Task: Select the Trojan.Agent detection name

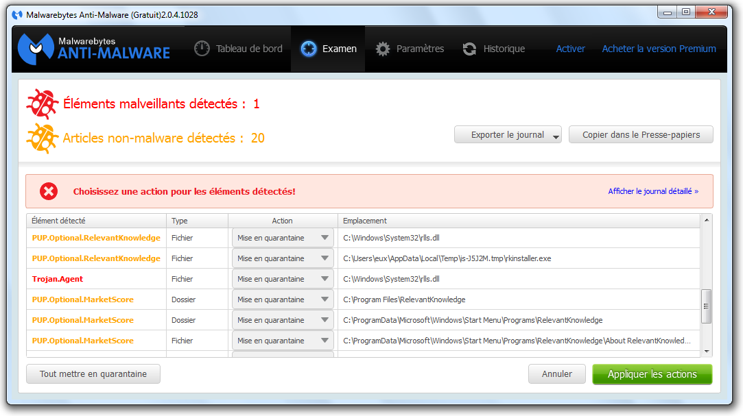Action: click(x=58, y=279)
